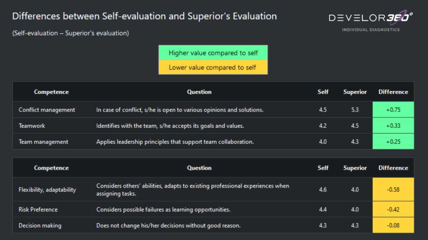Click the -0.58 difference cell
This screenshot has height=240, width=428.
(x=393, y=189)
